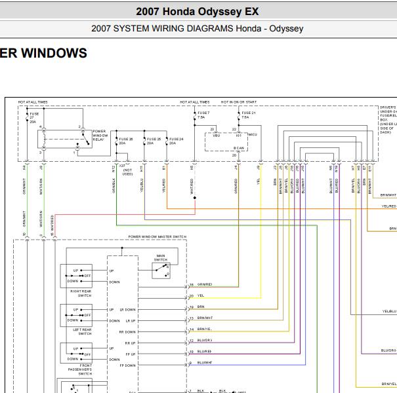Click the 'MICU' module label
This screenshot has width=397, height=393.
[253, 135]
